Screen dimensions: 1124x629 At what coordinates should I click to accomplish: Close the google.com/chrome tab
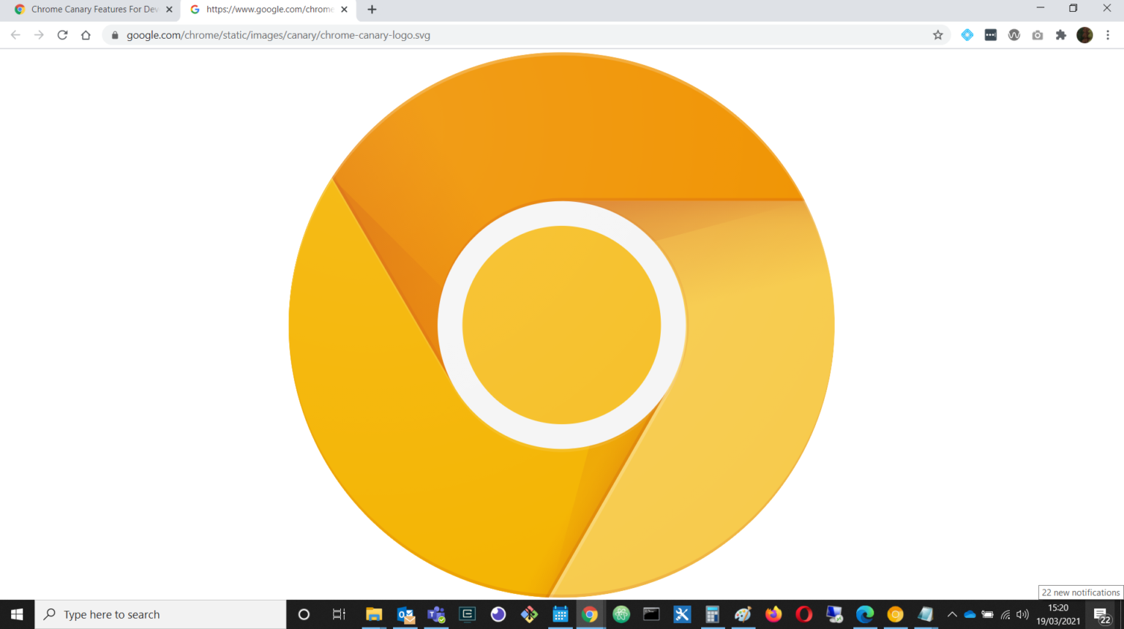(344, 10)
